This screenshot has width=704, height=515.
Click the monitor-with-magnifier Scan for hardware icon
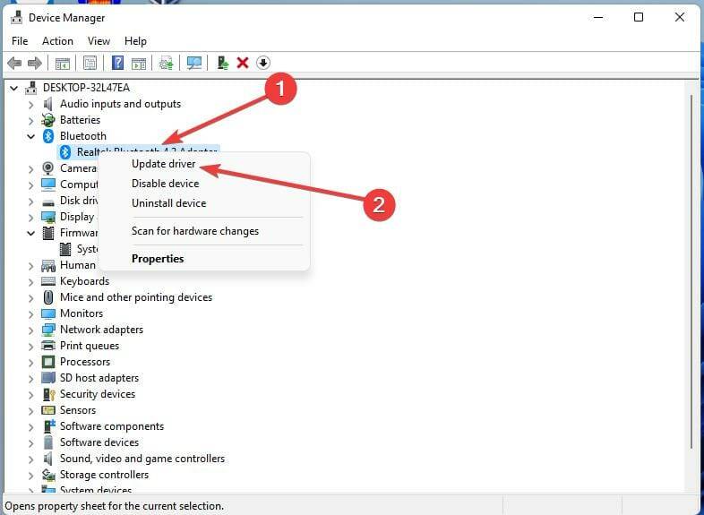tap(194, 63)
